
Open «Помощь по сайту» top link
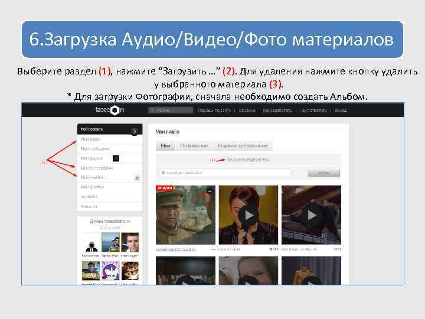[214, 110]
